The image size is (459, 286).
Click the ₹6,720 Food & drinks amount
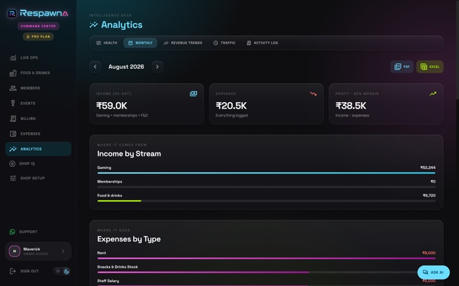(429, 196)
